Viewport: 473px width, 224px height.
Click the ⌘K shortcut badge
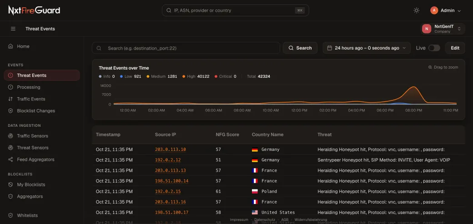tap(300, 10)
